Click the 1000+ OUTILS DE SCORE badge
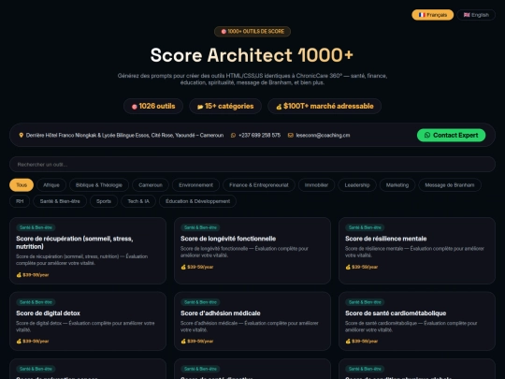 coord(252,31)
